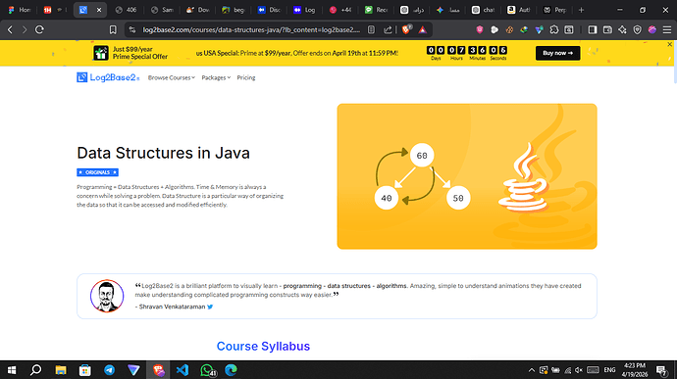677x379 pixels.
Task: Click the Buy now button
Action: pyautogui.click(x=558, y=53)
